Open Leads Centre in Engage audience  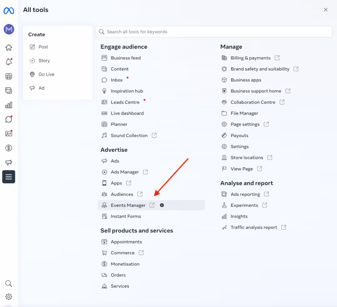[x=120, y=102]
